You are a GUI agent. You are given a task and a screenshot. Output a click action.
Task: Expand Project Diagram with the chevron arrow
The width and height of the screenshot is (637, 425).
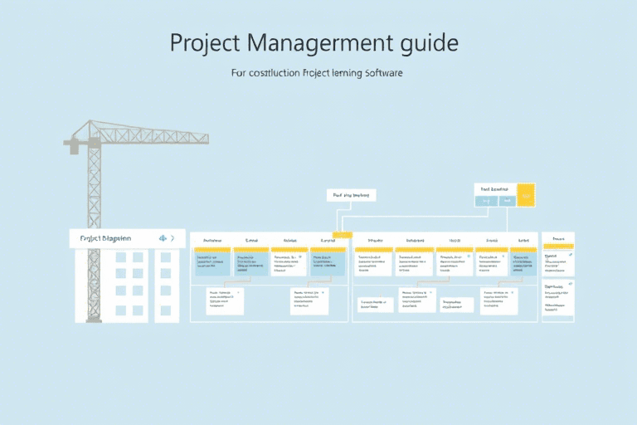[173, 238]
